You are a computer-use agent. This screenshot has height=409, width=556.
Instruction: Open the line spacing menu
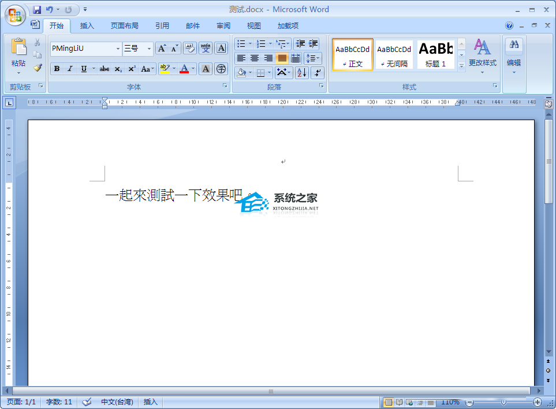[x=312, y=58]
